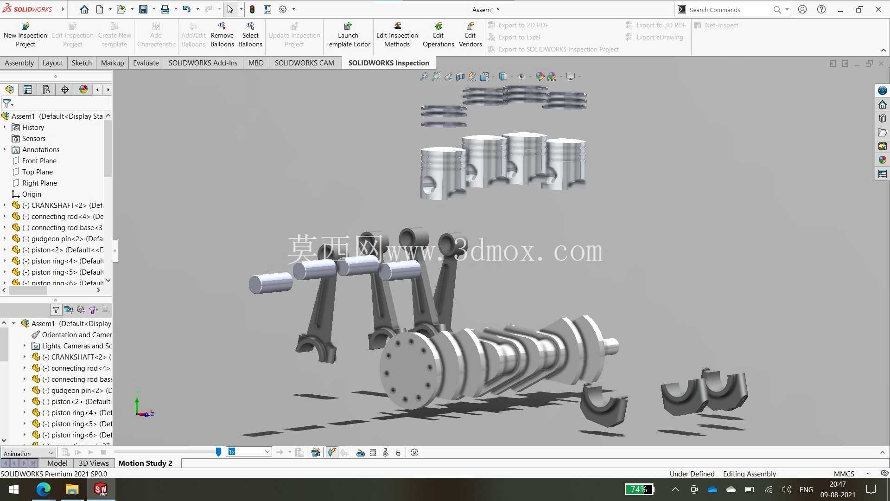Open the Display Style icon
The height and width of the screenshot is (501, 890).
pos(503,77)
